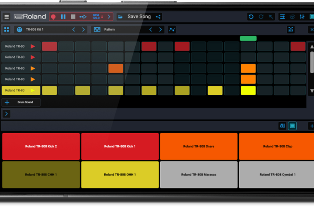Share the song via share icon
Viewport: 314px width, 207px height.
point(158,17)
